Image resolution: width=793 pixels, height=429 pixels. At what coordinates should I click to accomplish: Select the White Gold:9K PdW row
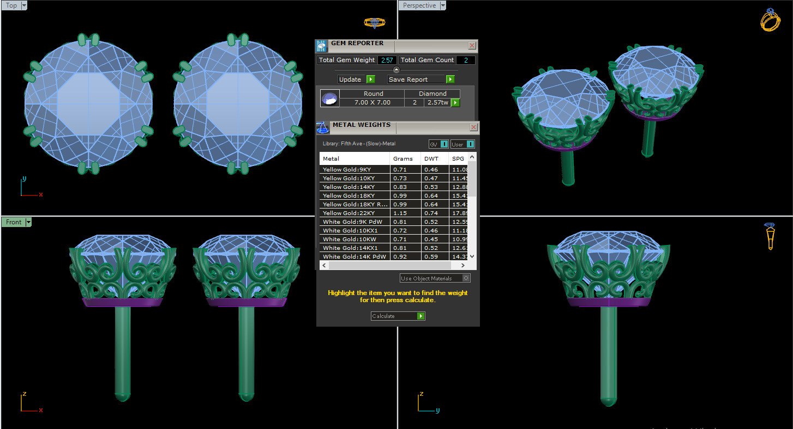click(394, 222)
